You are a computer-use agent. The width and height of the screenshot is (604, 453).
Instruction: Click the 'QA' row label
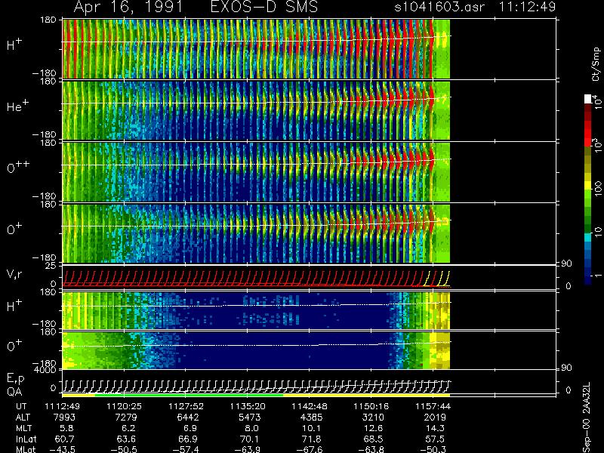pos(14,392)
